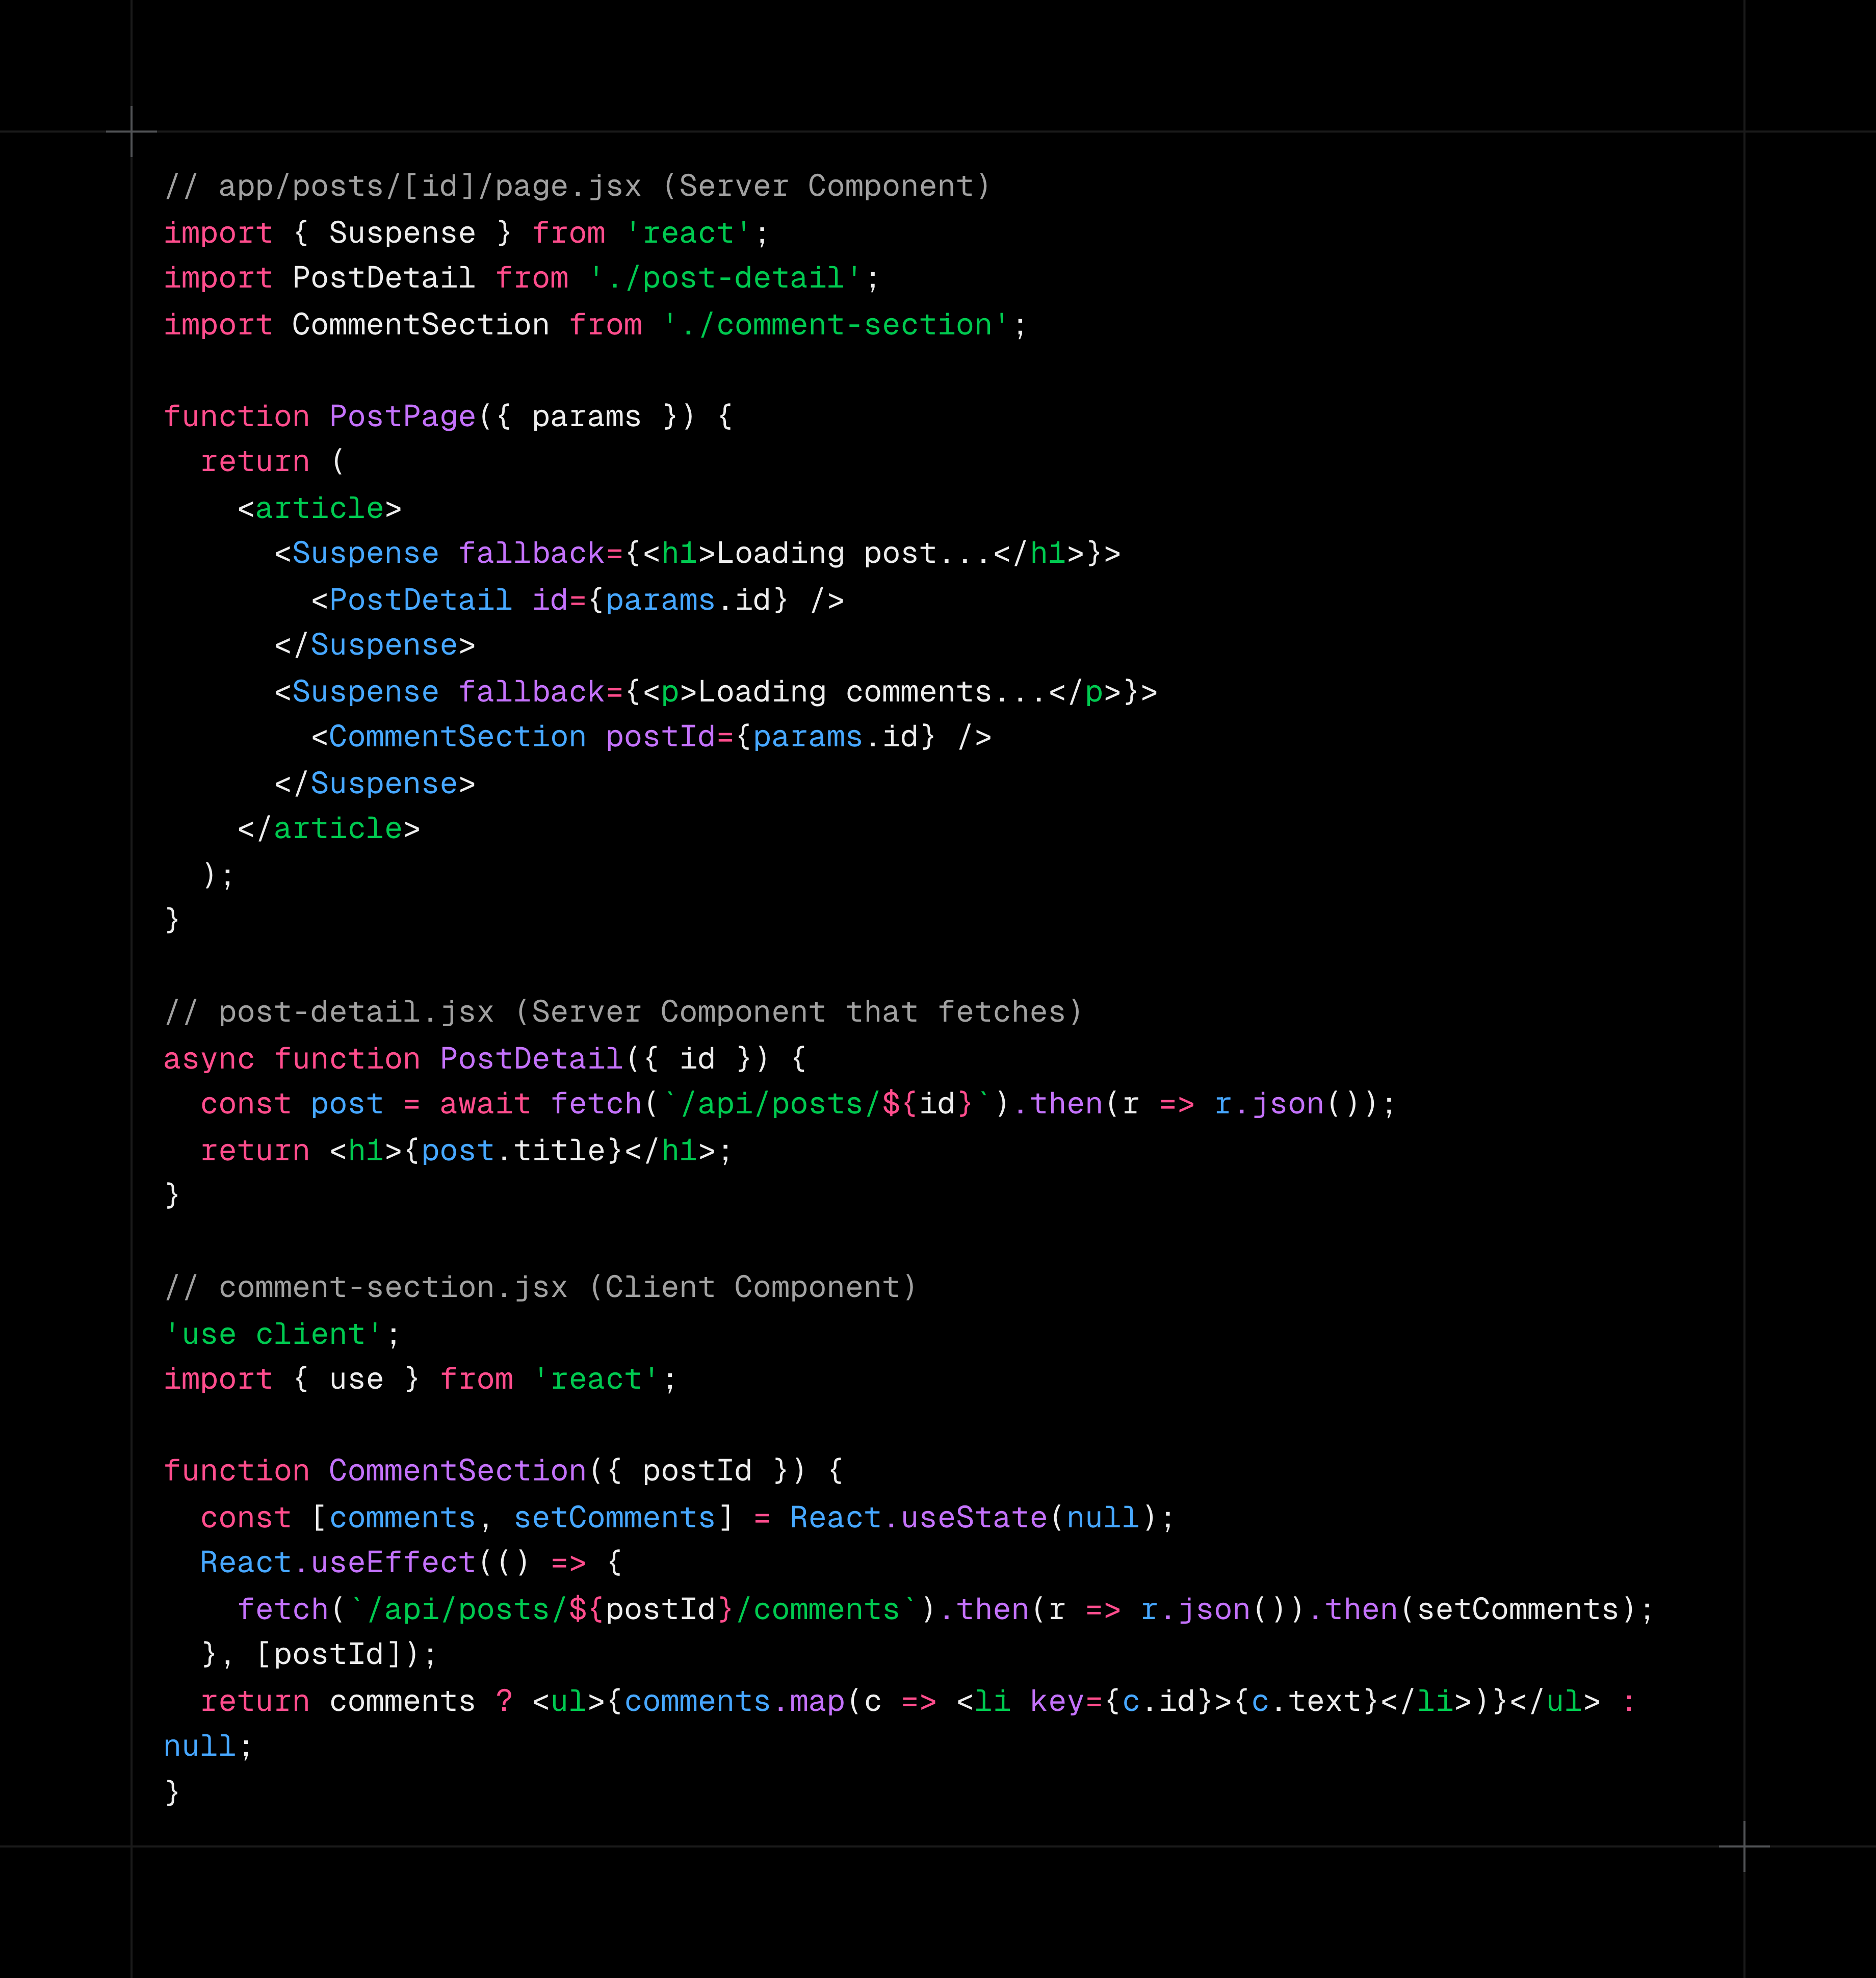Click the await keyword in PostDetail
Viewport: 1876px width, 1978px height.
point(485,1104)
